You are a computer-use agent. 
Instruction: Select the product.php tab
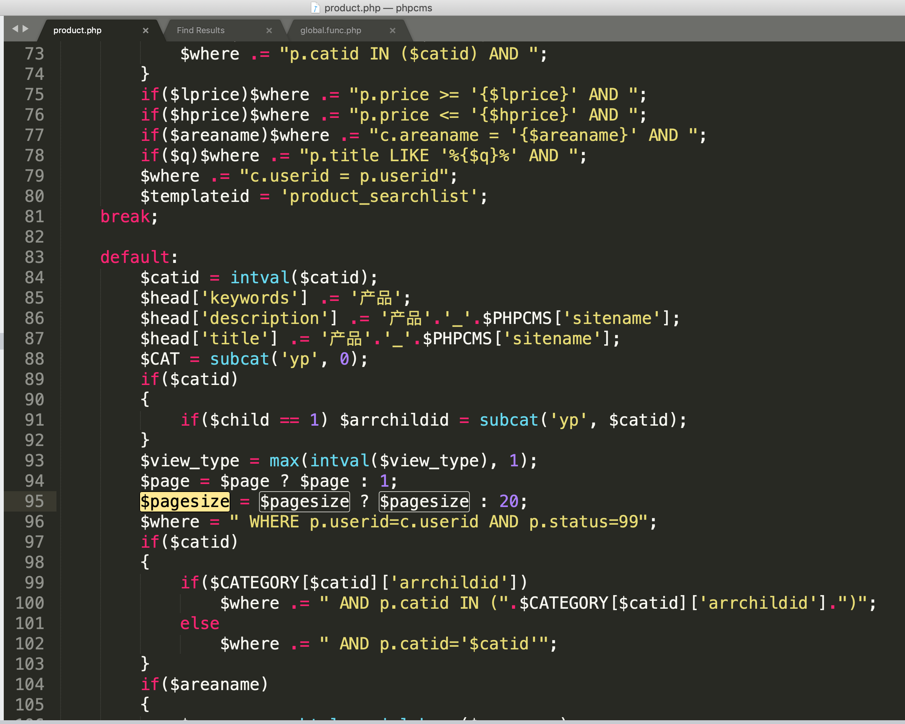click(x=77, y=30)
